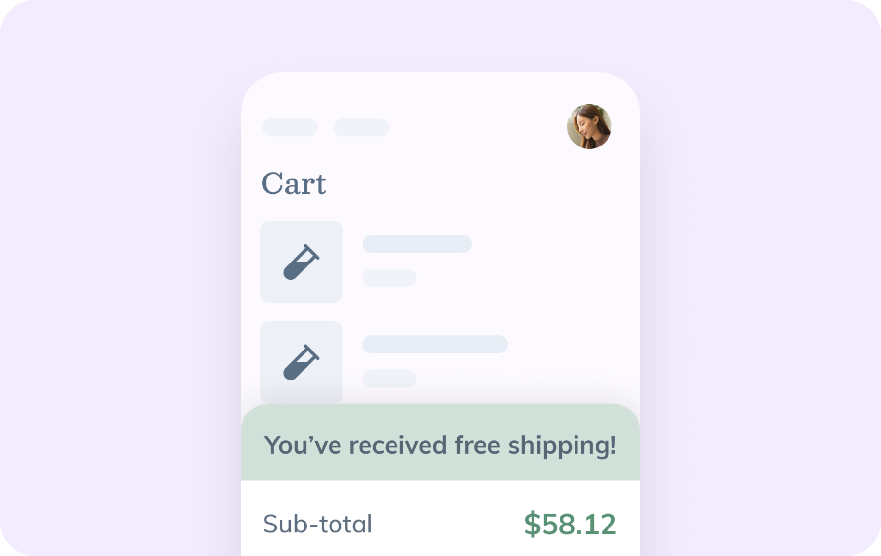The image size is (881, 556).
Task: Click the word "shipping!" in the green banner
Action: click(x=562, y=445)
